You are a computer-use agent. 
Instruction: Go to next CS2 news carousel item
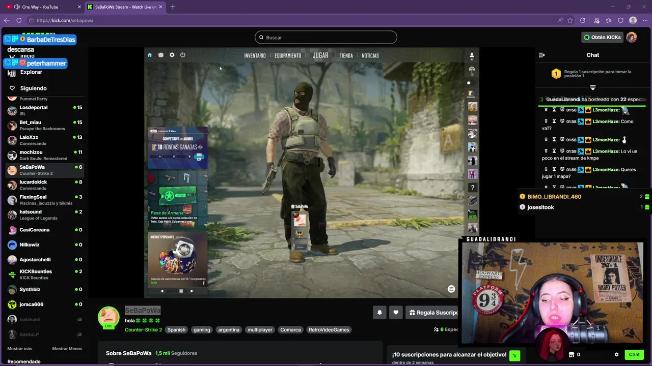192,291
